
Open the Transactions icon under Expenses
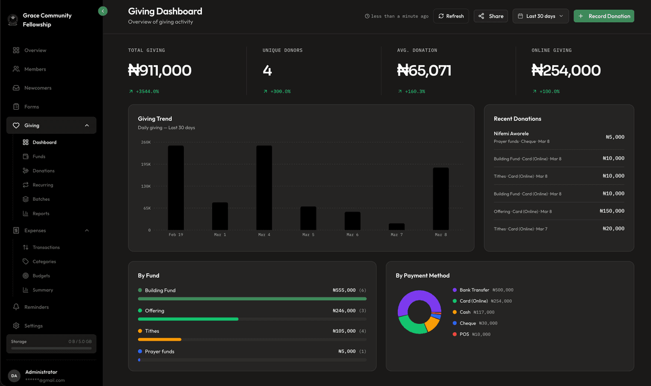click(25, 247)
